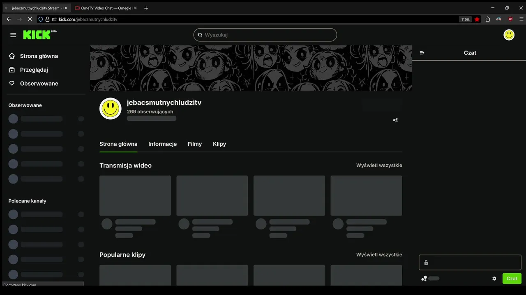Click the share icon on channel
526x295 pixels.
395,120
